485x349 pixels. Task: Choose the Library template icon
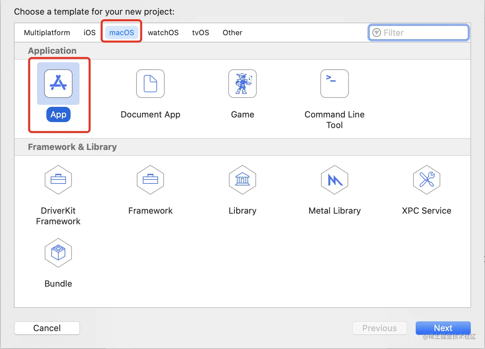242,180
